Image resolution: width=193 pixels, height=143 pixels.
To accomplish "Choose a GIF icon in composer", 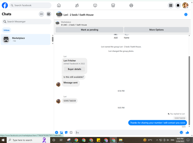I will 71,133.
